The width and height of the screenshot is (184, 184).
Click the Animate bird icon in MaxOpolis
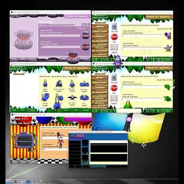click(45, 97)
